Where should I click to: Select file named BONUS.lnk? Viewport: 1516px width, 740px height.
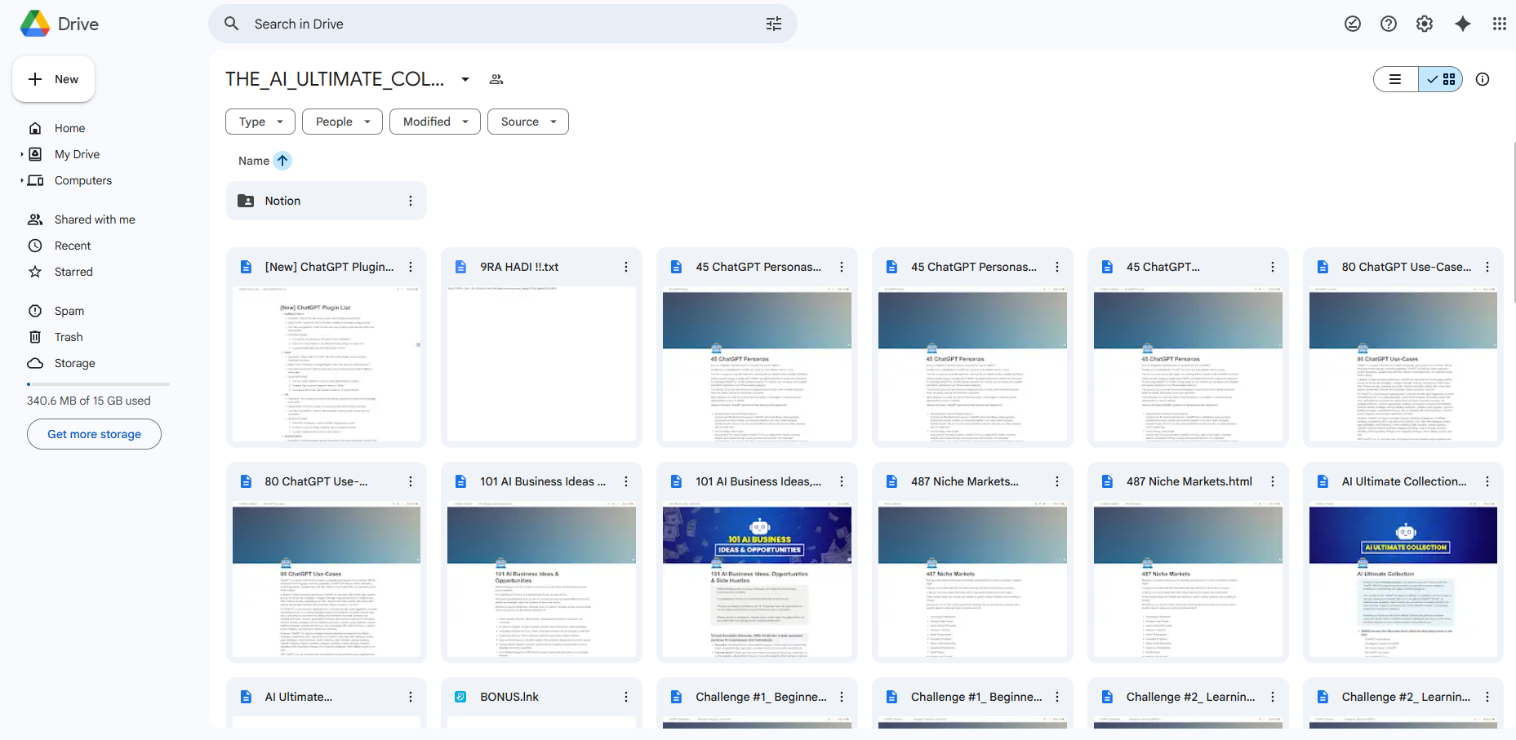pyautogui.click(x=509, y=697)
